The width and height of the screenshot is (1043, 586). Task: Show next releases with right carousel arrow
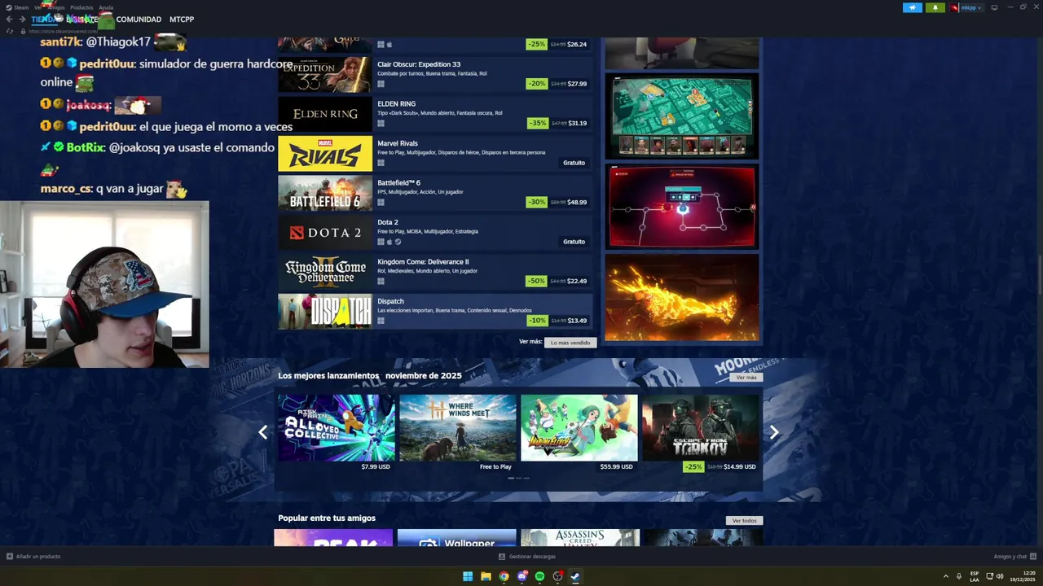tap(774, 432)
